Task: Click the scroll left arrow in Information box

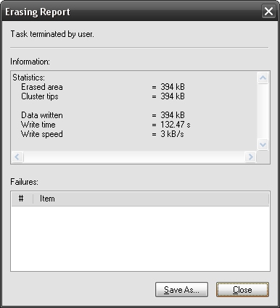Action: pos(17,157)
